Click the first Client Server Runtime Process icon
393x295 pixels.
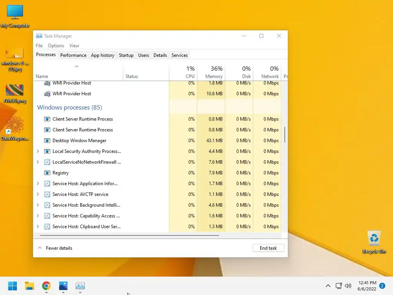(x=47, y=119)
